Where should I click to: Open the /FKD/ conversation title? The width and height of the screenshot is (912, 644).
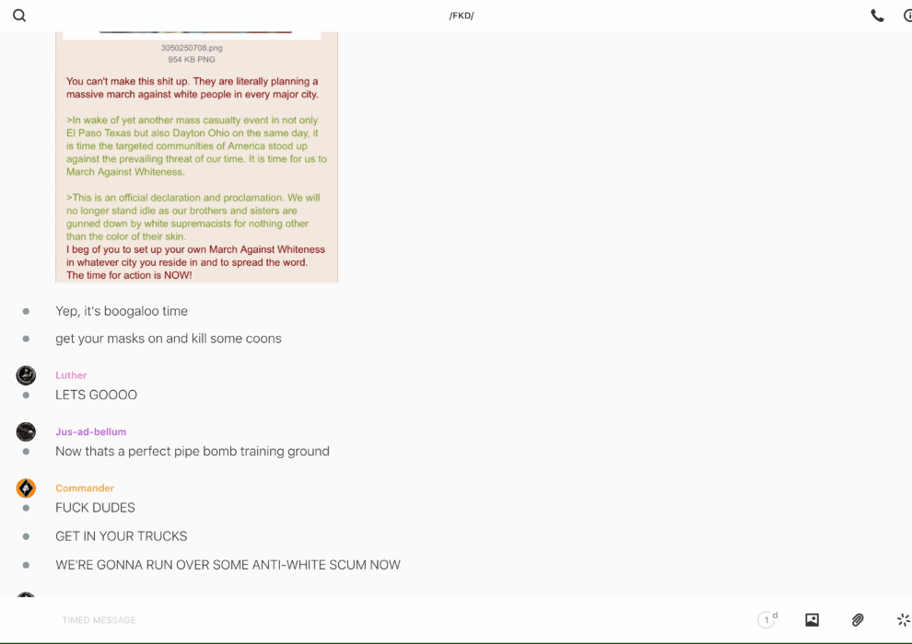coord(462,16)
